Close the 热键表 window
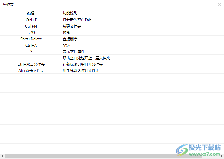This screenshot has height=159, width=224. [219, 5]
